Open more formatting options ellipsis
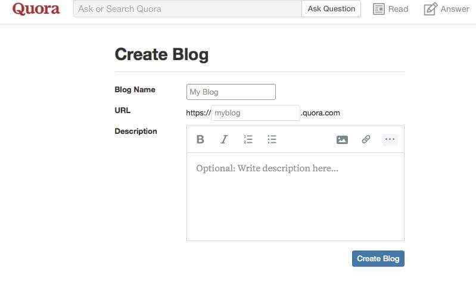Viewport: 476px width, 291px height. 390,139
